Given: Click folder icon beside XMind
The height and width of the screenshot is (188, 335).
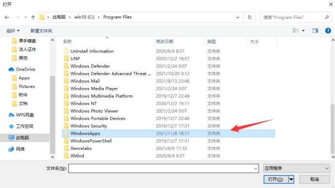Looking at the screenshot, I should click(x=66, y=156).
